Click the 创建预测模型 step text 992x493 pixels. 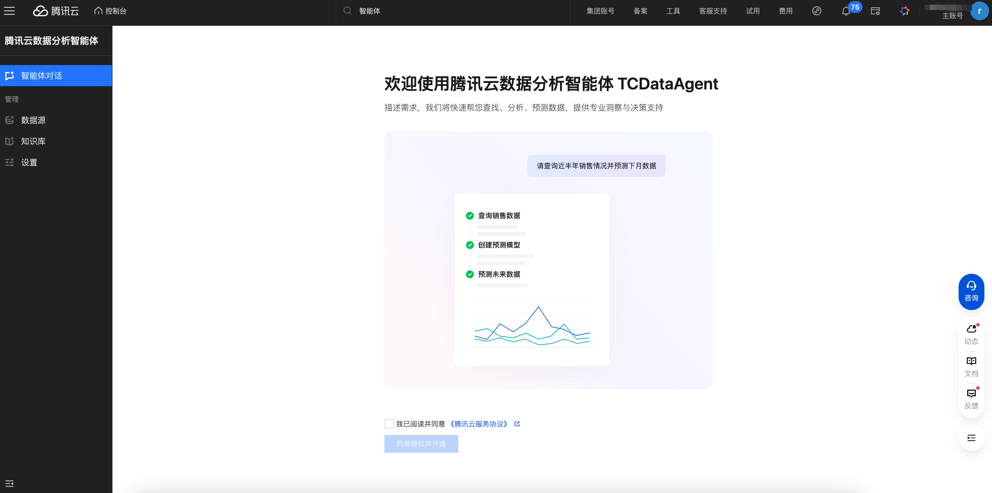[499, 245]
